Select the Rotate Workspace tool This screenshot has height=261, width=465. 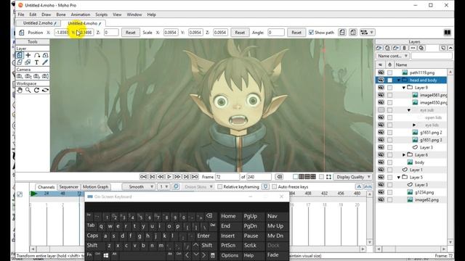click(x=37, y=90)
